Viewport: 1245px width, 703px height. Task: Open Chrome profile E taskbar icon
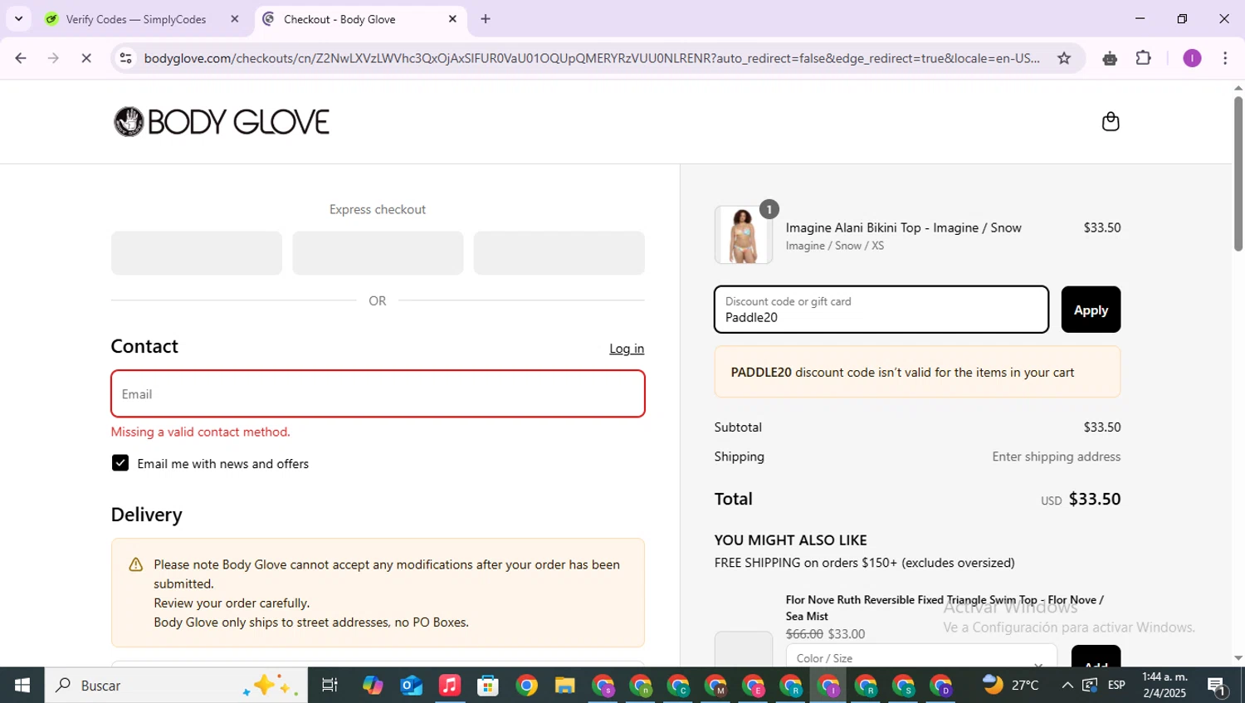pos(754,686)
